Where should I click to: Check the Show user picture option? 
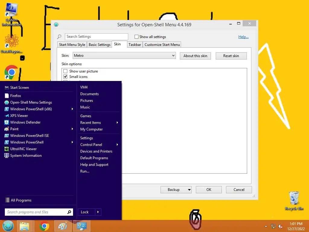(x=65, y=71)
